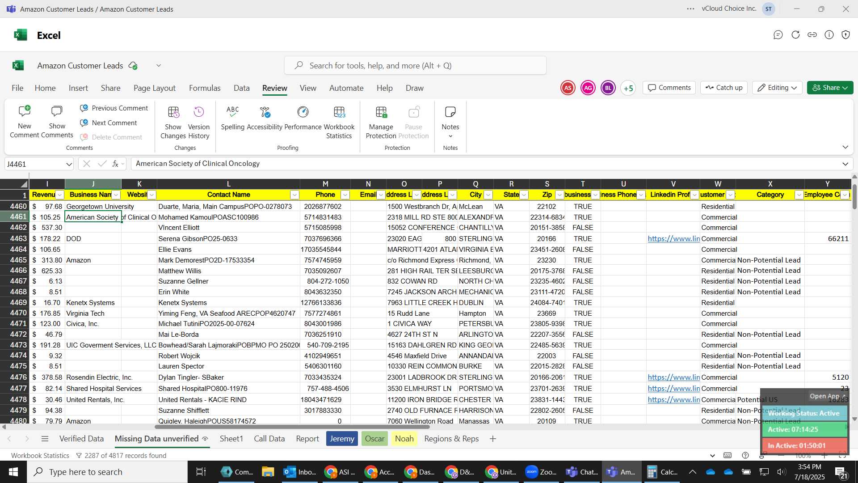This screenshot has height=483, width=858.
Task: Open Calculator from the taskbar
Action: tap(663, 472)
